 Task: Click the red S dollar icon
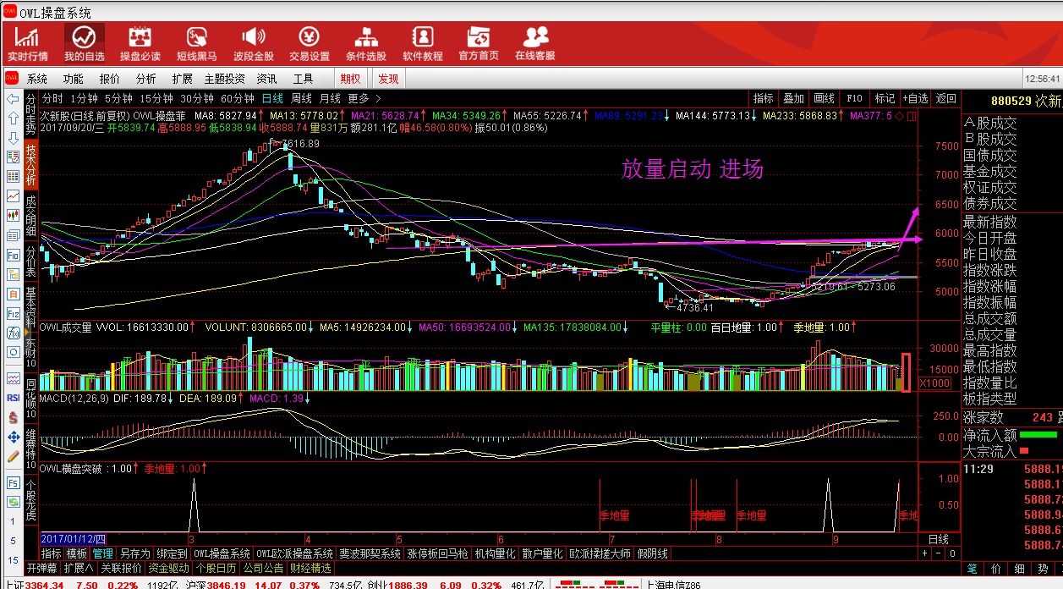click(x=13, y=418)
